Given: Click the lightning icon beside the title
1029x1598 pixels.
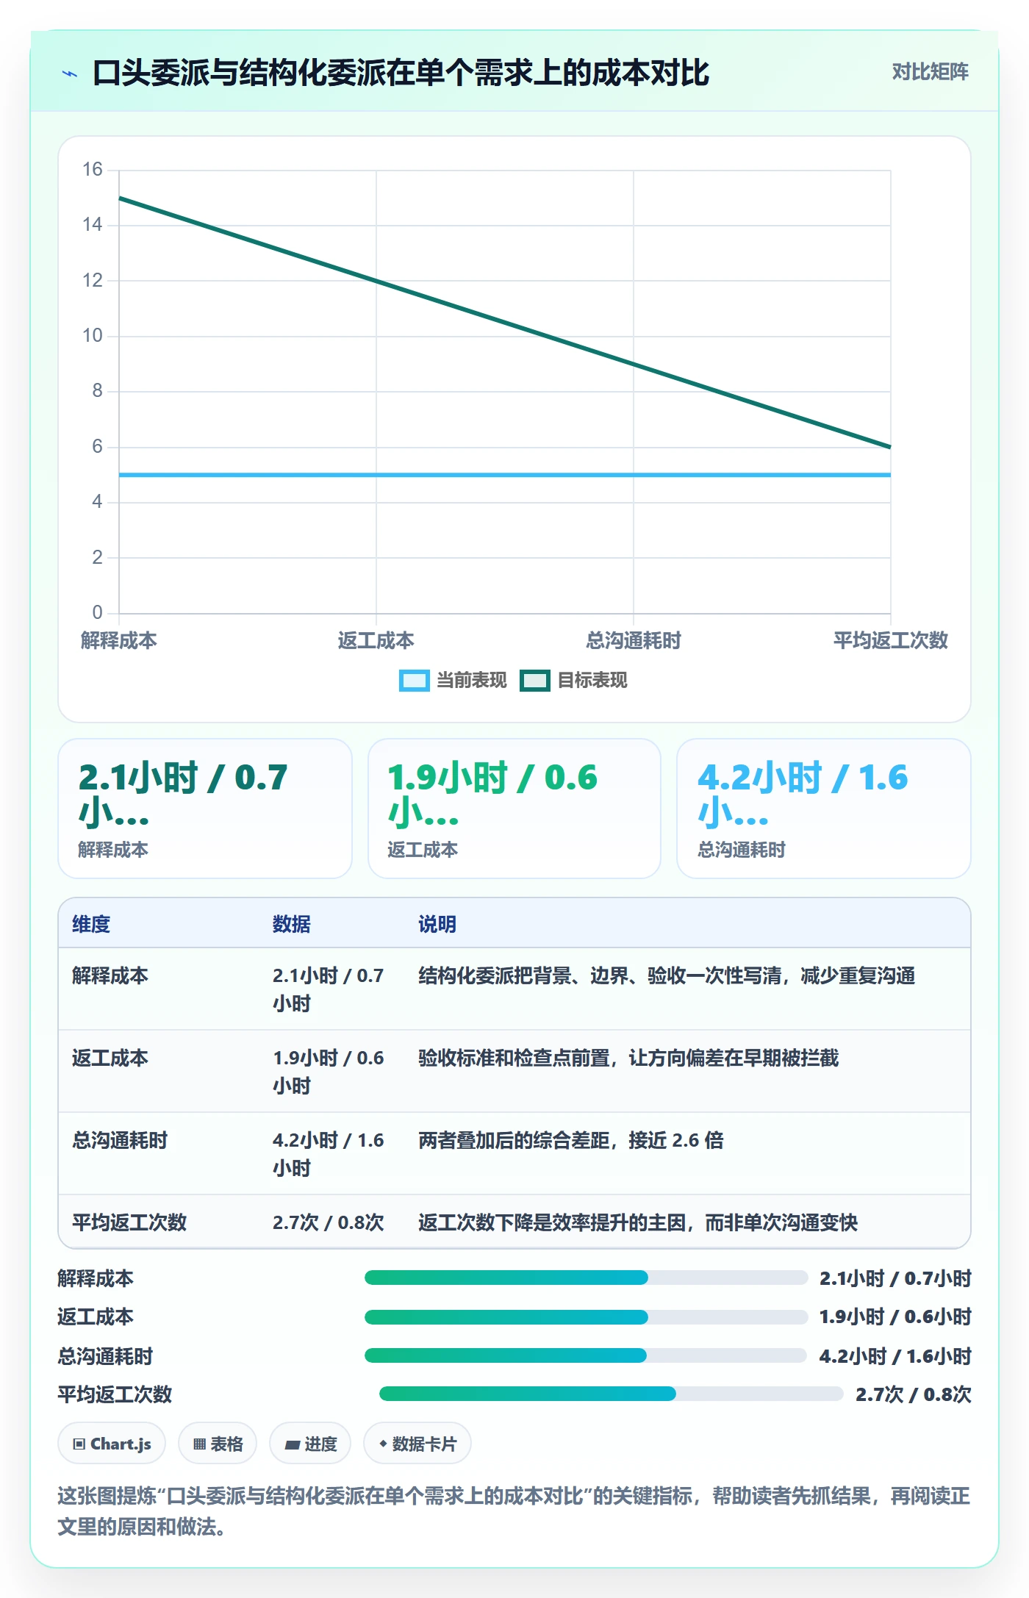Looking at the screenshot, I should 70,74.
